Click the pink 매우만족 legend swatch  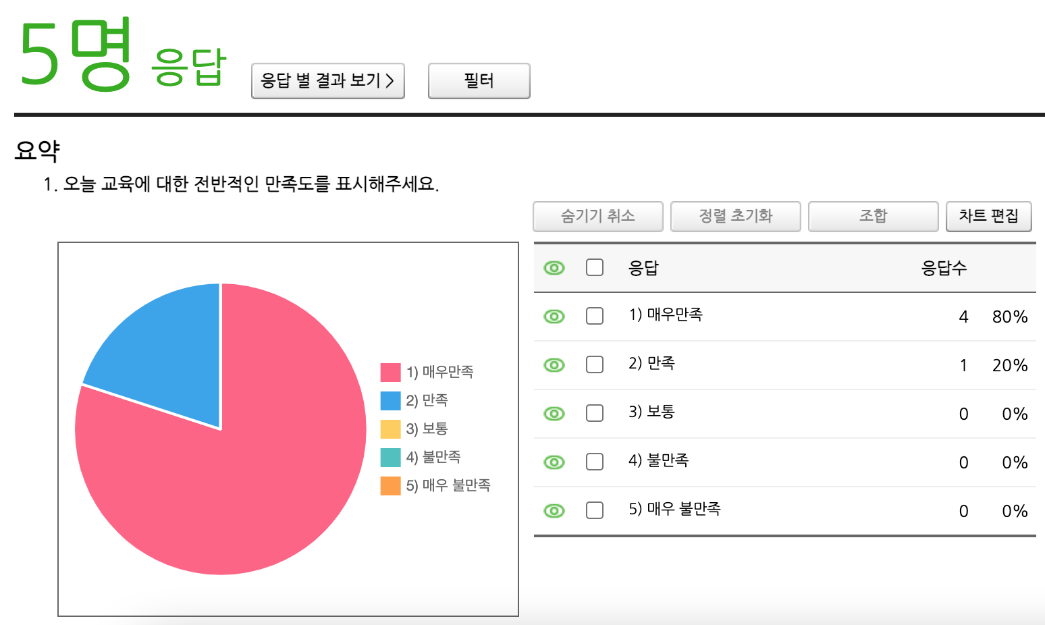click(x=390, y=372)
